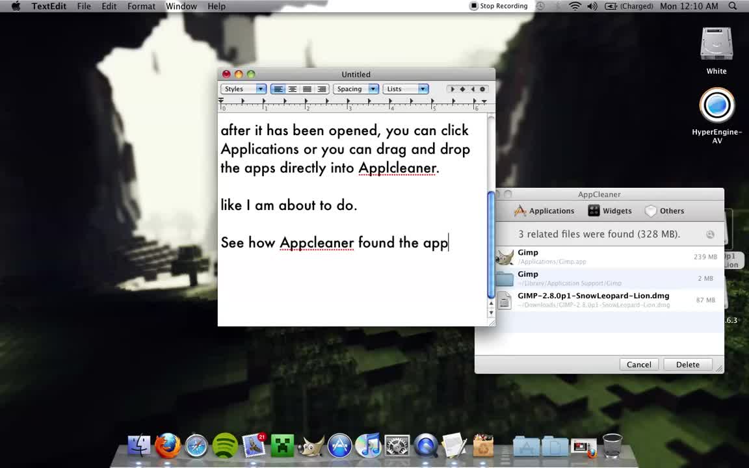Click the TextEdit scroll down arrow

[491, 312]
